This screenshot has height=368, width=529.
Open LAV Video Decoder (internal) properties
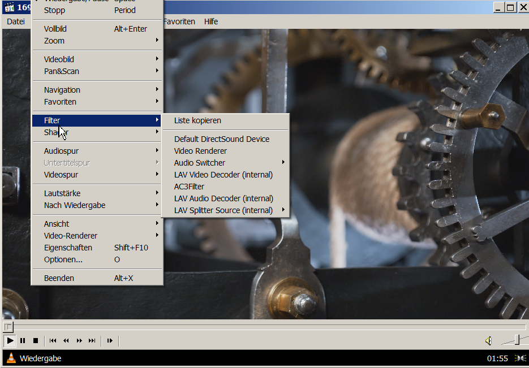[223, 175]
